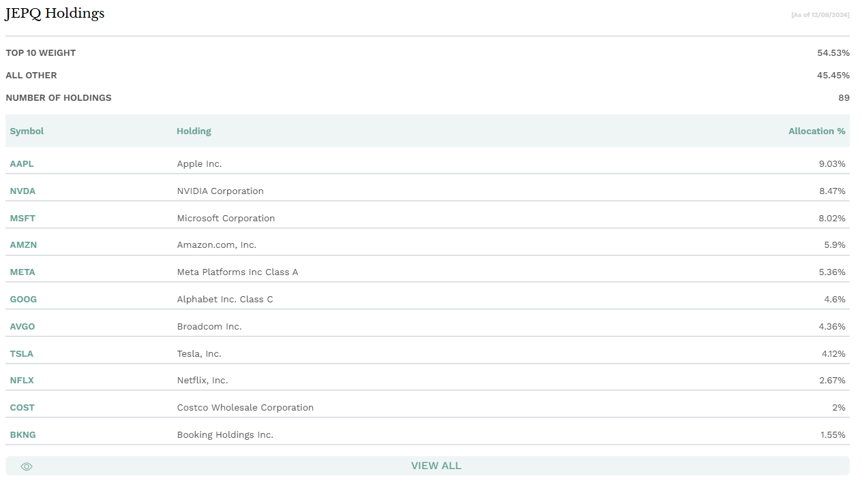Select the Tesla, Inc. holding name
Image resolution: width=862 pixels, height=480 pixels.
point(199,354)
